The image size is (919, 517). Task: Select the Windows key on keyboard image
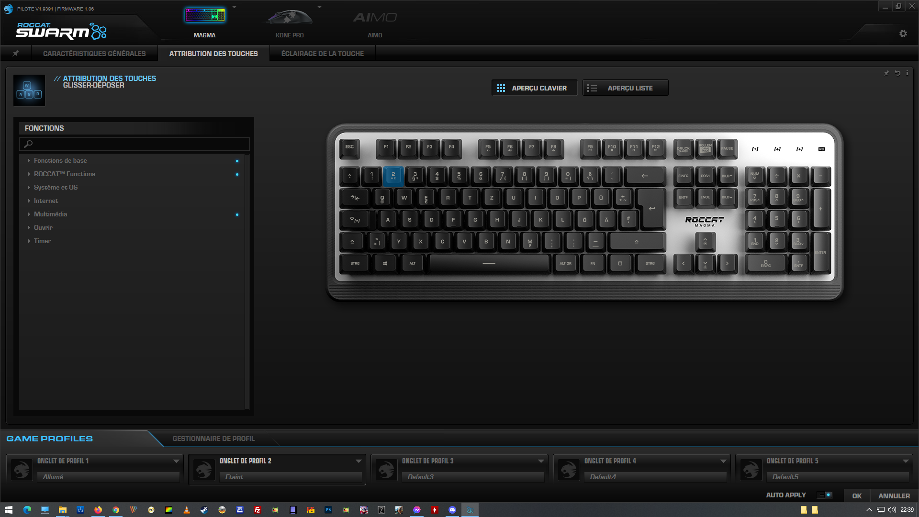coord(385,263)
